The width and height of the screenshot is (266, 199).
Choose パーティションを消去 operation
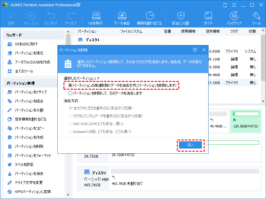tap(25, 174)
